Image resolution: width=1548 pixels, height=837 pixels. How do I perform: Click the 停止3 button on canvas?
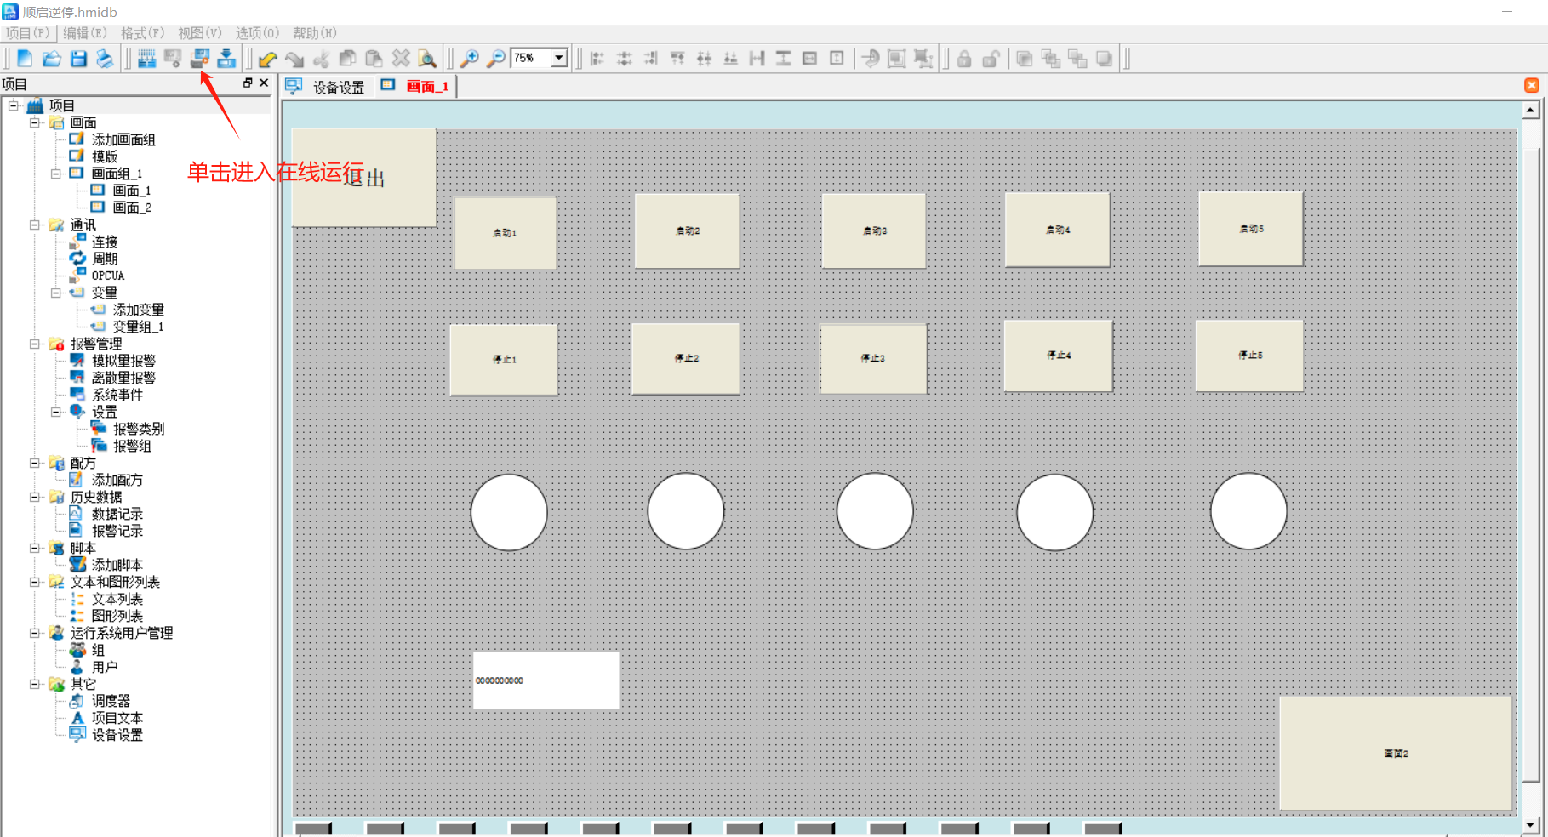872,358
